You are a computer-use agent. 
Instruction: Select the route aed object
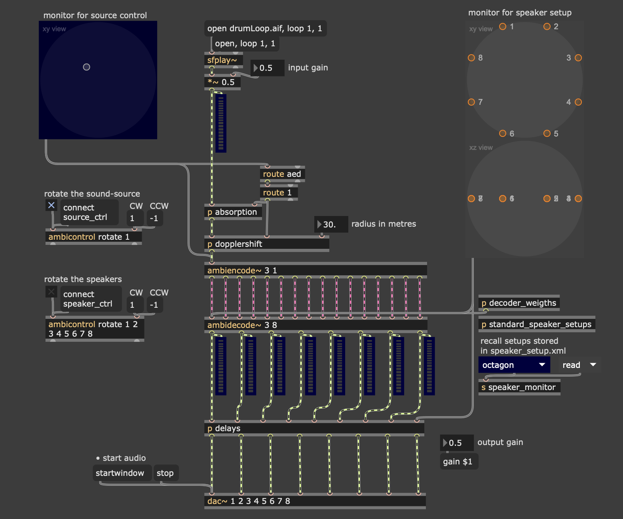click(283, 174)
